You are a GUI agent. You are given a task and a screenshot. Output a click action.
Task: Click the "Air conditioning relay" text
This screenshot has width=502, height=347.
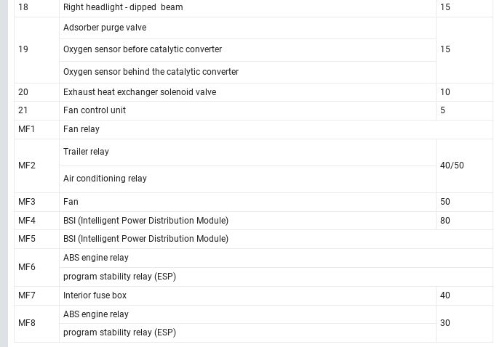coord(105,179)
